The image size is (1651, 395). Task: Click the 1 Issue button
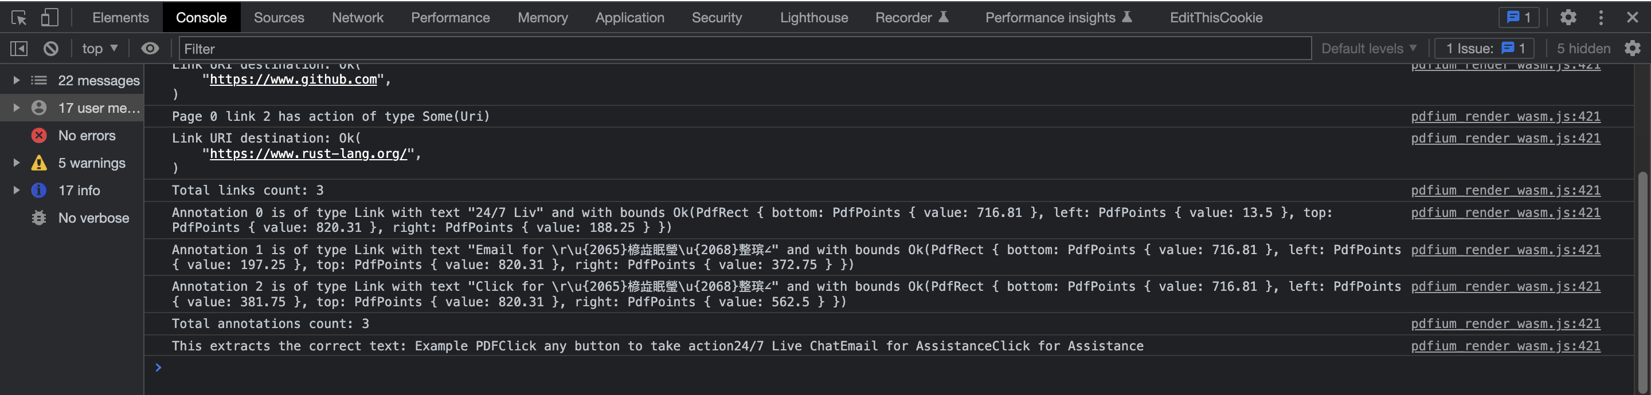pos(1484,49)
